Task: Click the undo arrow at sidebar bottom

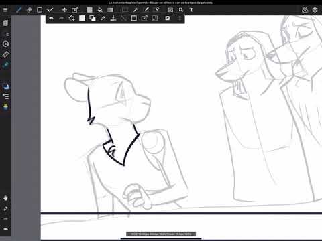Action: point(5,229)
